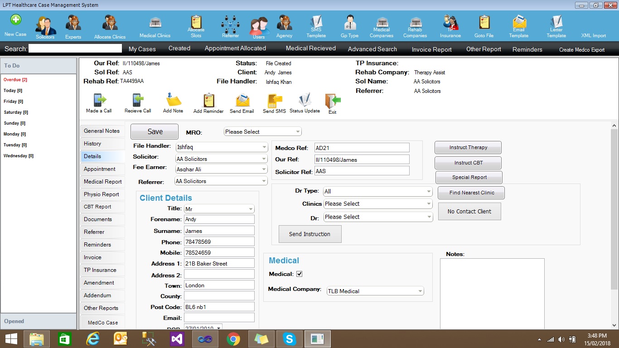Open the Advanced Search menu item
Screen dimensions: 619x348
point(372,49)
